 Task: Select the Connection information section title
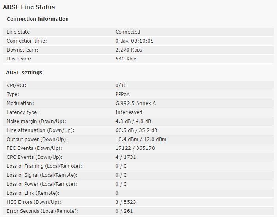tap(38, 19)
